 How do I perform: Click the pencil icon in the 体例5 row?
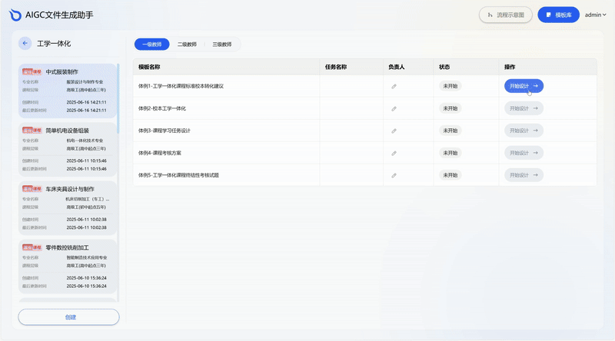point(394,175)
